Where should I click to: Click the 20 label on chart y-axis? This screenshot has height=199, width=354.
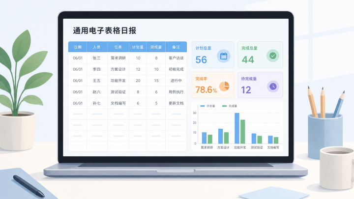[x=195, y=123]
